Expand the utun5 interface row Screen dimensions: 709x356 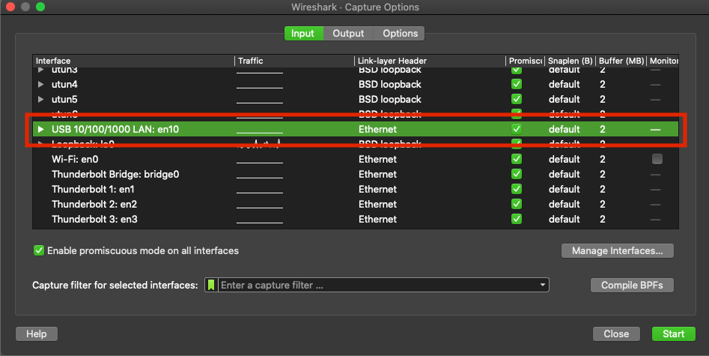[40, 99]
